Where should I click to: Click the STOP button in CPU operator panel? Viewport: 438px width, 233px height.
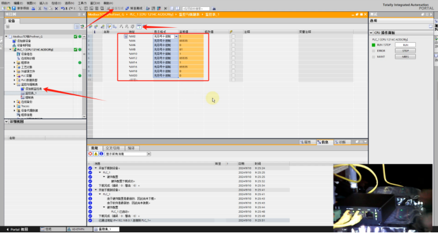coord(405,51)
